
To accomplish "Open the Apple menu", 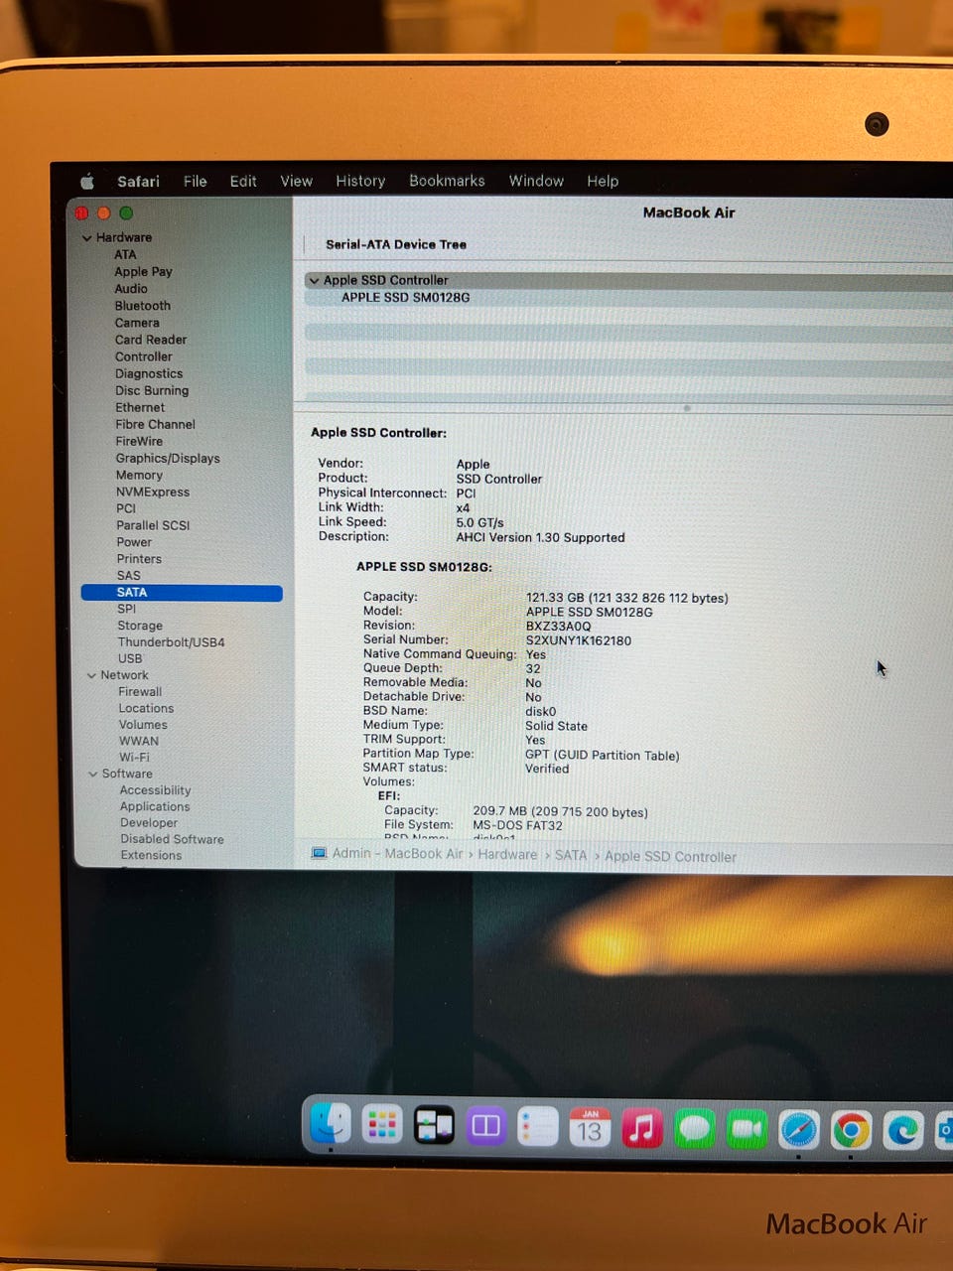I will 87,182.
